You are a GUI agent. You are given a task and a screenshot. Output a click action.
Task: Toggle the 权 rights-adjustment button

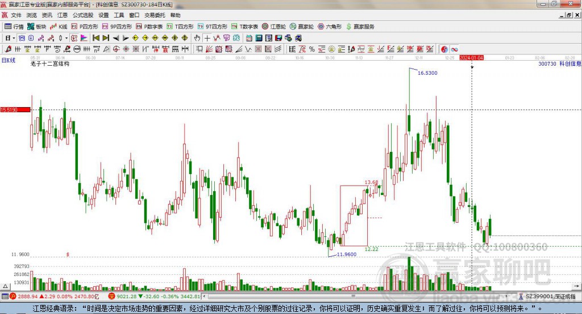(74, 38)
